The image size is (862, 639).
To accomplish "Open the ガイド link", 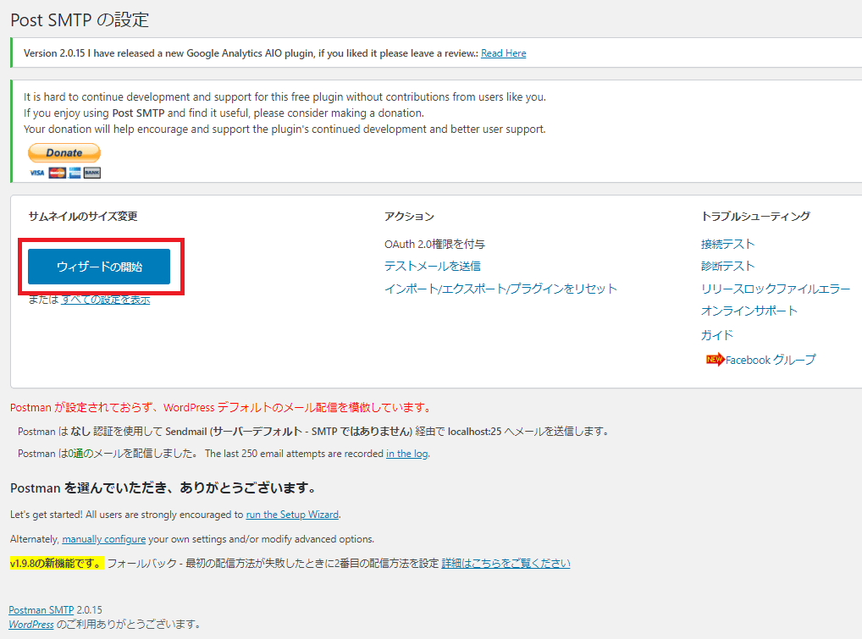I will pyautogui.click(x=716, y=335).
